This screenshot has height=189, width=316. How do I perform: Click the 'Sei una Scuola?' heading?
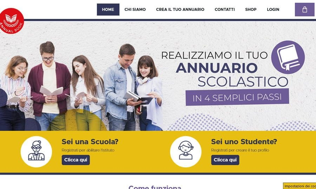[90, 142]
